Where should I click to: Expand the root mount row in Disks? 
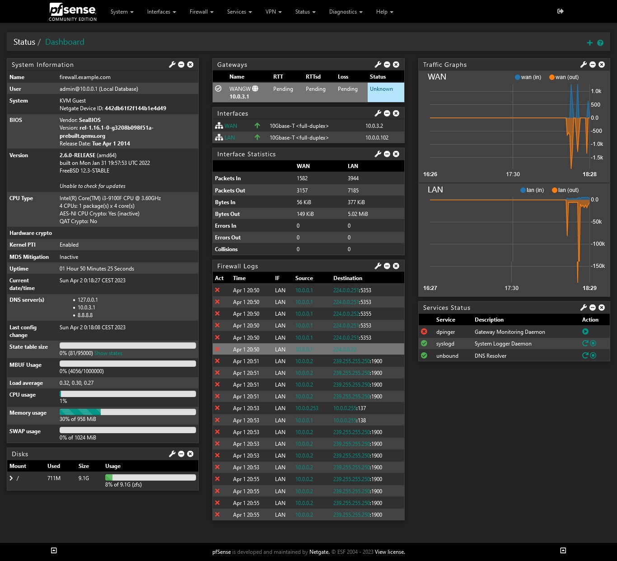pyautogui.click(x=11, y=478)
